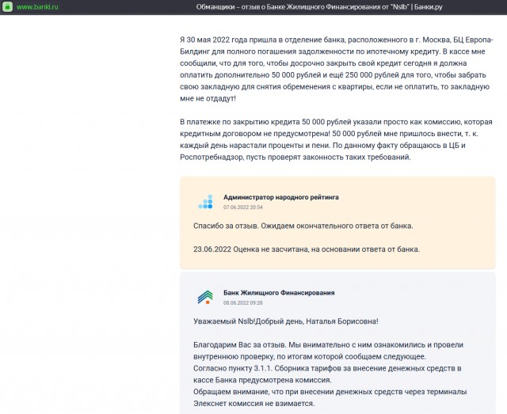
Task: Click the line starting "Роспотребнадзор, пусть проверят"
Action: [295, 157]
